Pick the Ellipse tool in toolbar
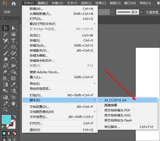The image size is (160, 141). click(x=13, y=47)
